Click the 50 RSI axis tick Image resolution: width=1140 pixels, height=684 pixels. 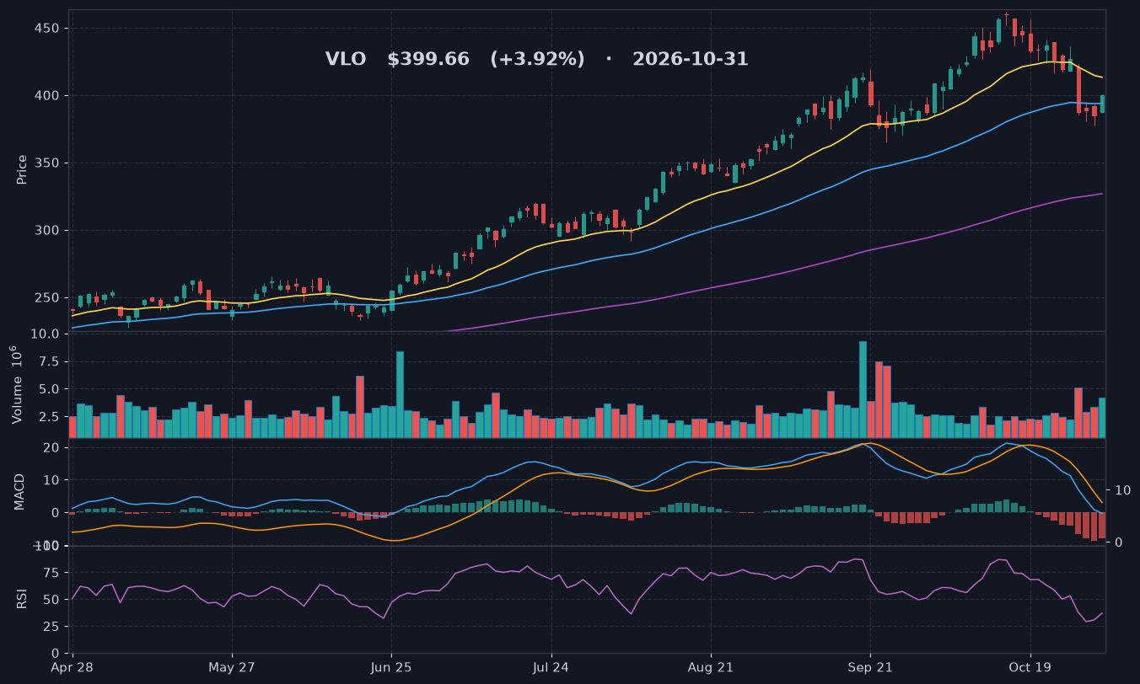pos(53,600)
